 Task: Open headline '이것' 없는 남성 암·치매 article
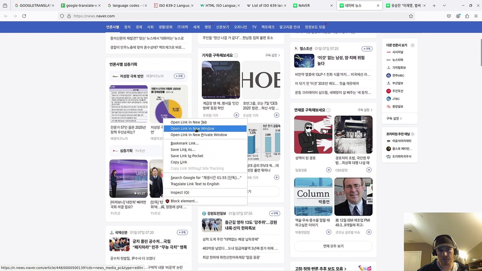340,61
